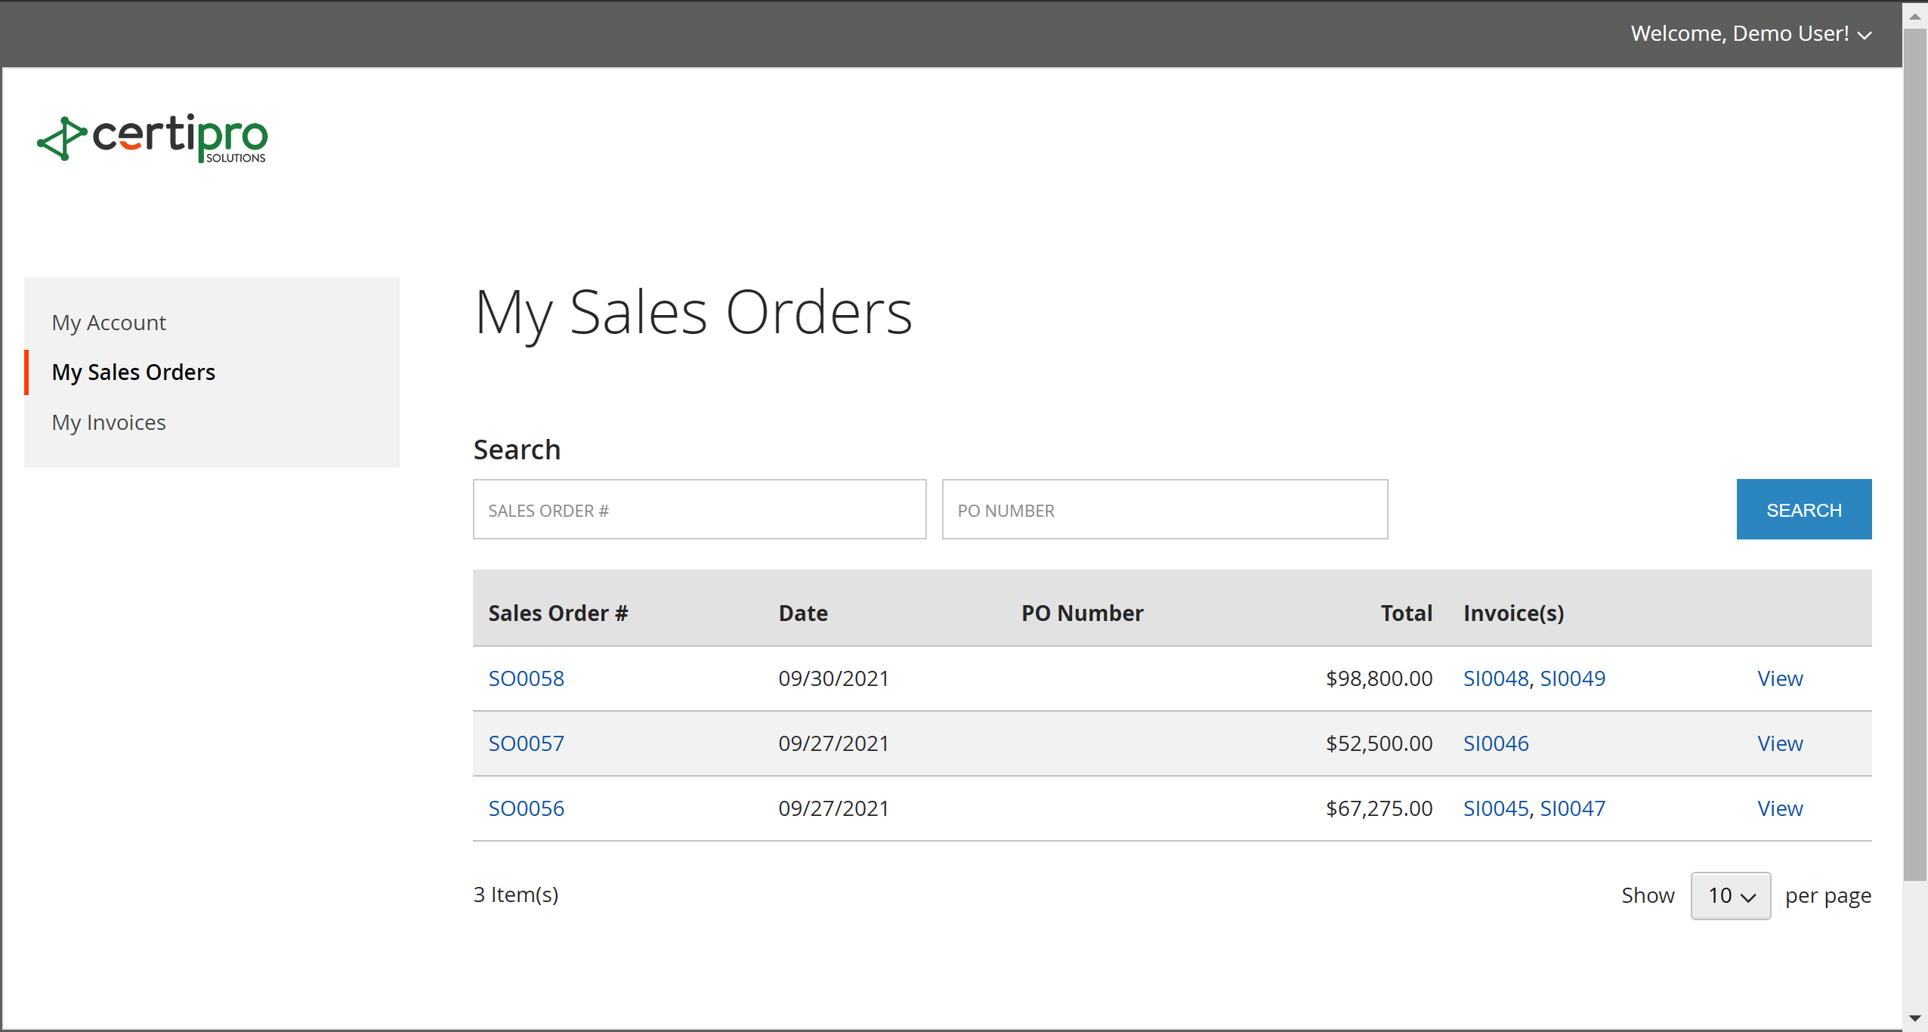
Task: Open invoice SI0047
Action: pos(1572,808)
